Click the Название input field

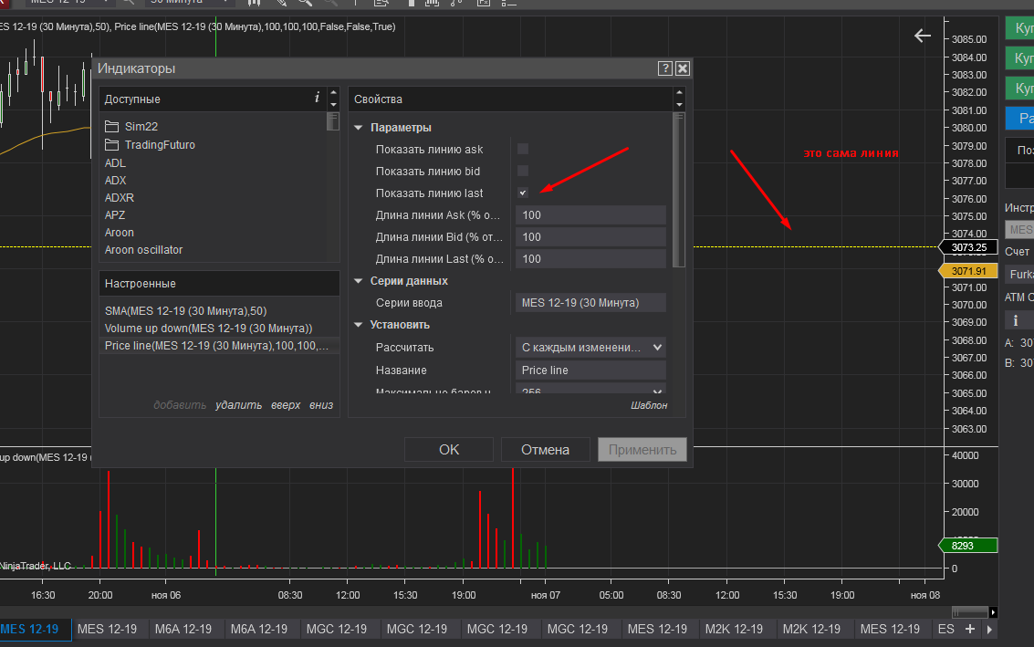(590, 370)
